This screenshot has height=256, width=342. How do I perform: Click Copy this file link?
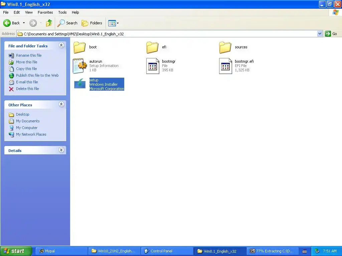click(x=26, y=69)
